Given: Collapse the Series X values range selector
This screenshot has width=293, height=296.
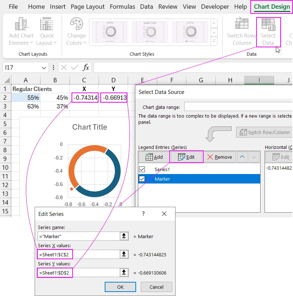Looking at the screenshot, I should click(x=124, y=254).
